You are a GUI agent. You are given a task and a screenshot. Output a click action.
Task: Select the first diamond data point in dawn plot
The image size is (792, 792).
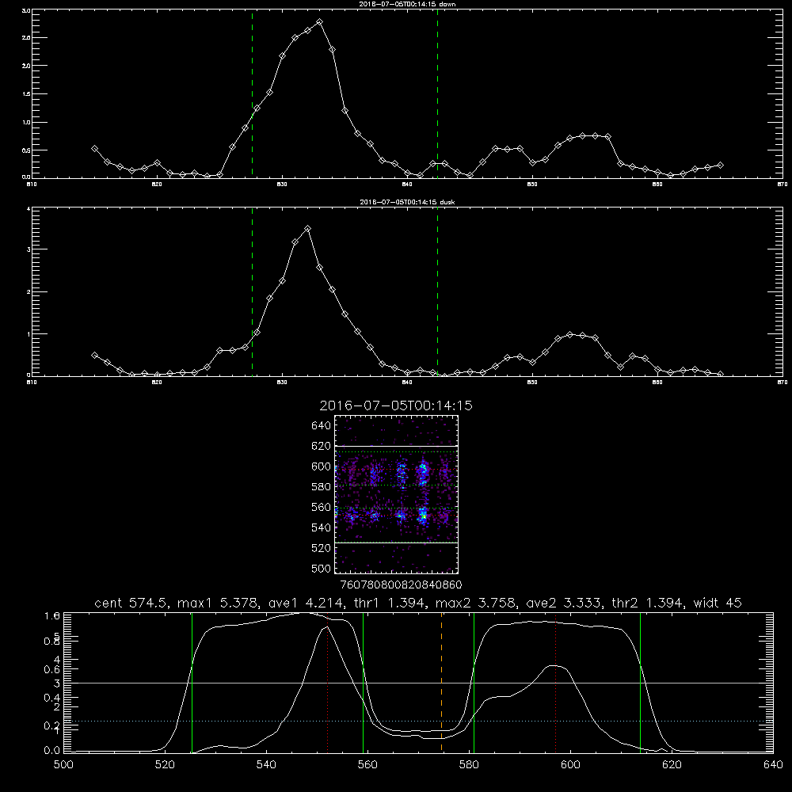(x=94, y=149)
